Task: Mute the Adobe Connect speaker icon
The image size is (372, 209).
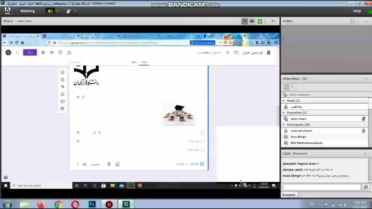Action: [x=50, y=11]
